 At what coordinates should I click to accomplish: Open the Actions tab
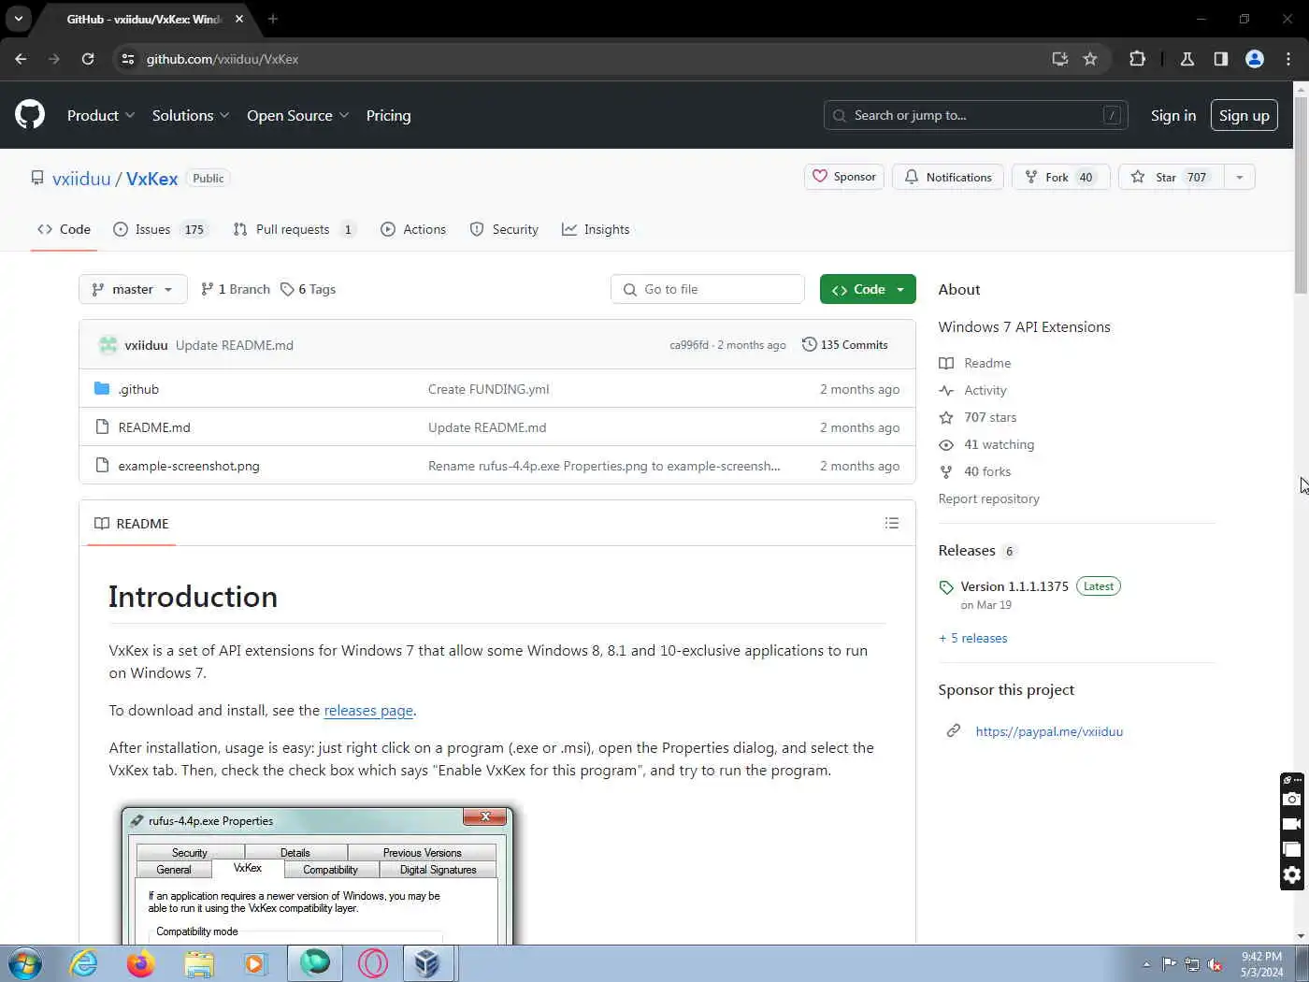[x=413, y=229]
